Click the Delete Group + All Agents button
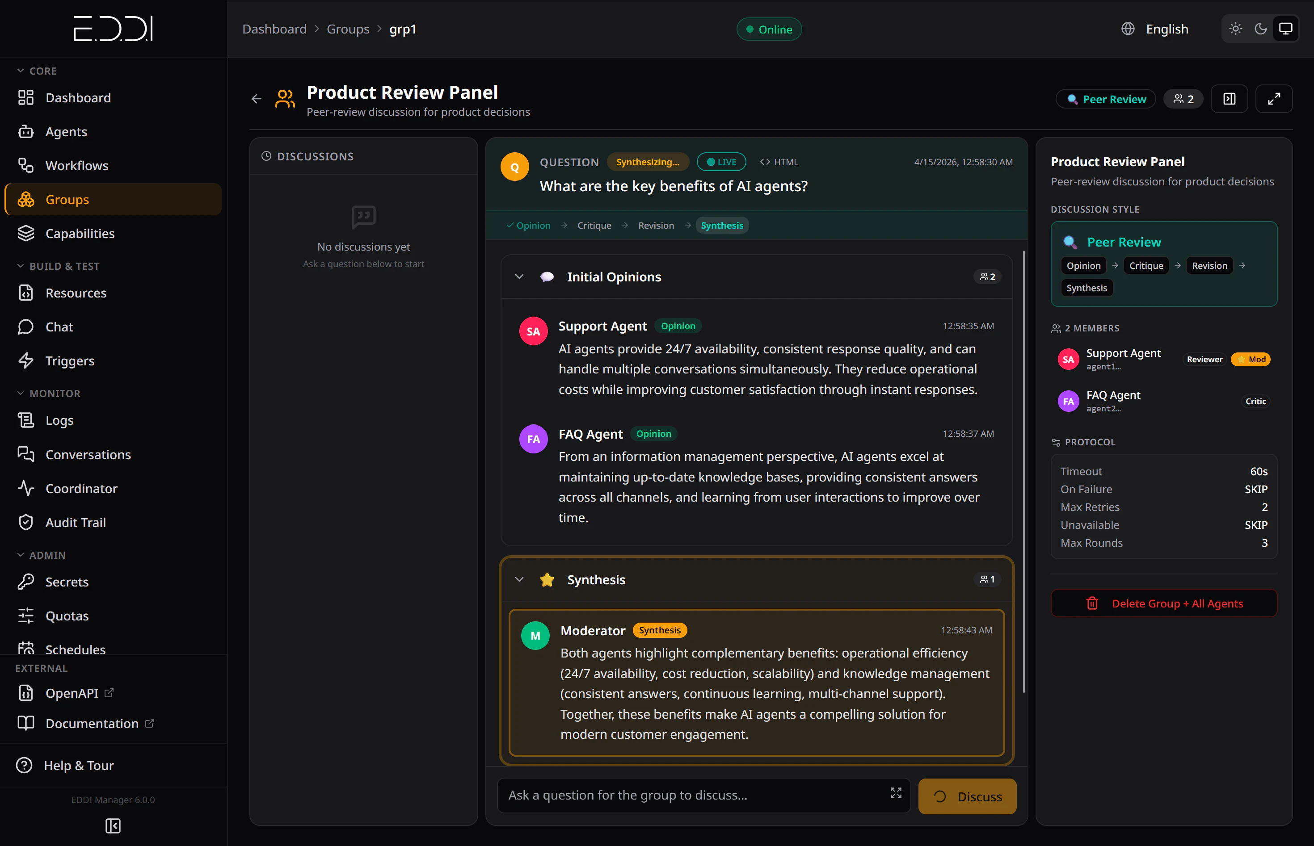The image size is (1314, 846). tap(1163, 603)
